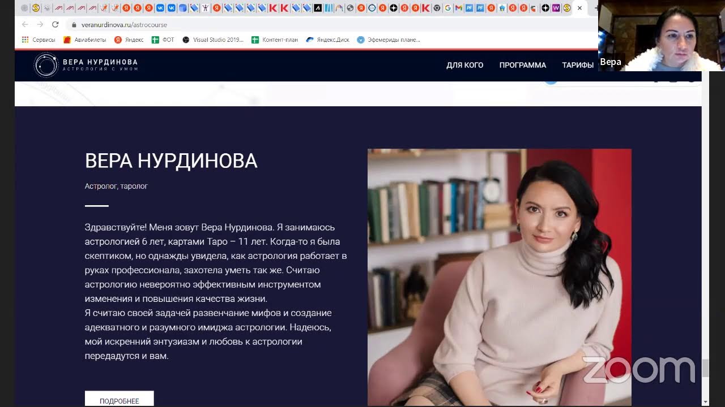725x407 pixels.
Task: Open the ДЛЯ КОГО menu section
Action: point(464,65)
